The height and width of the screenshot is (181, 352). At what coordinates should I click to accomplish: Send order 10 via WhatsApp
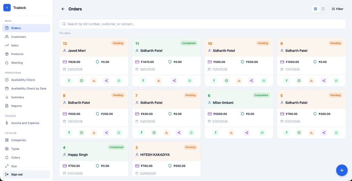[264, 81]
